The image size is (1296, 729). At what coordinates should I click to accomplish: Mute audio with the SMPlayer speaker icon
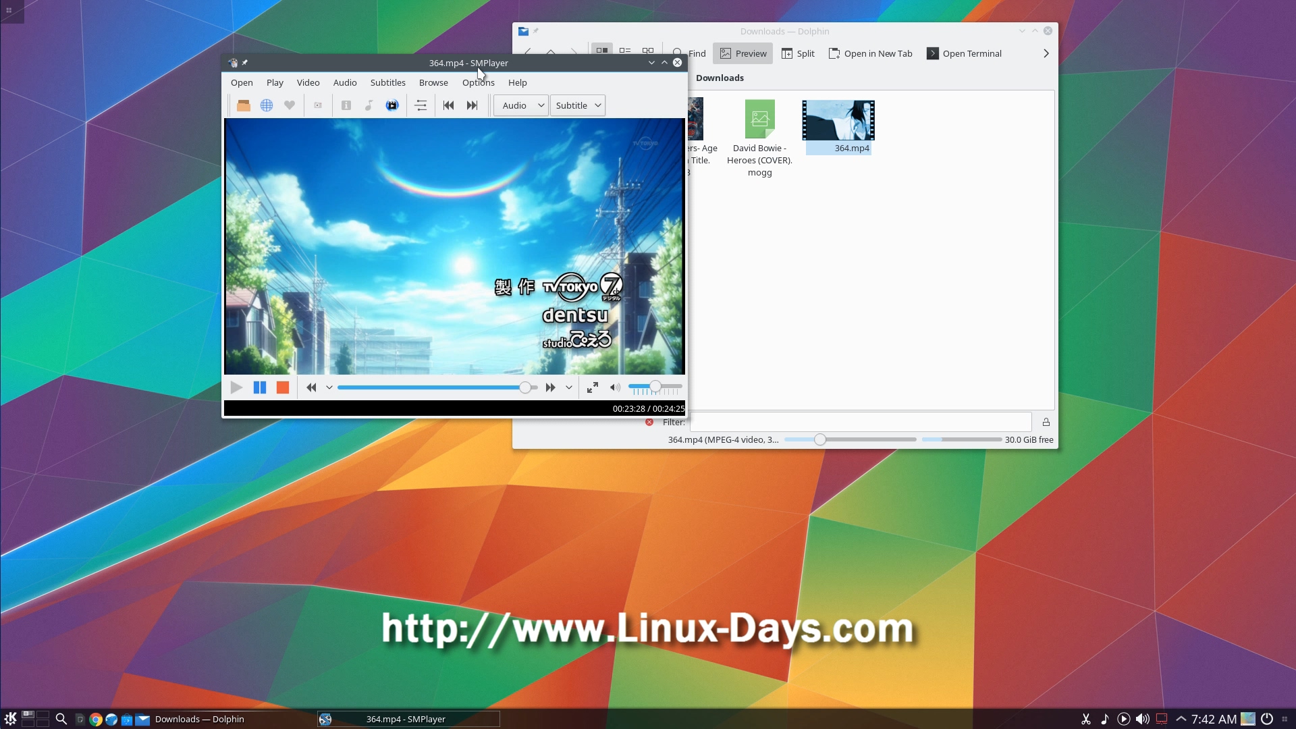click(615, 387)
